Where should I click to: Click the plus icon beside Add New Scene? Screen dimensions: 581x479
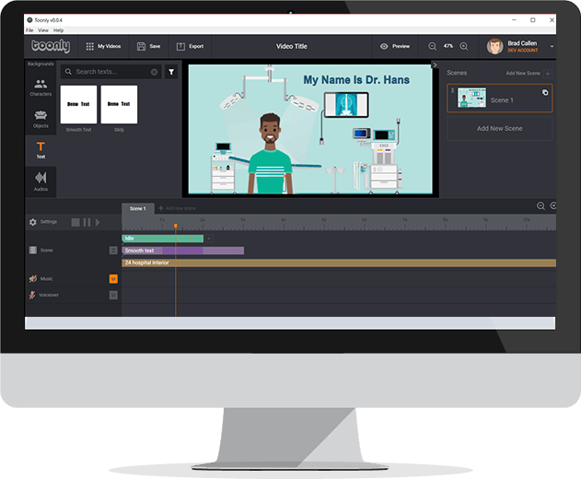(x=548, y=74)
